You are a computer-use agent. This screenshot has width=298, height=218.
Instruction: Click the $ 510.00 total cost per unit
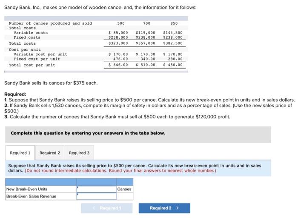point(146,65)
